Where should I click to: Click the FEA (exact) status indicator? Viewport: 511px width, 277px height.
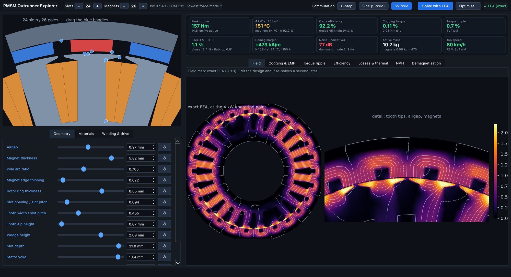pos(495,6)
